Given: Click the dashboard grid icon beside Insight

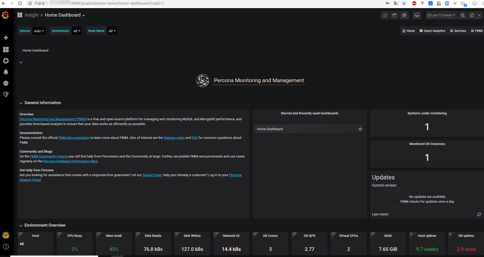Looking at the screenshot, I should (x=20, y=15).
